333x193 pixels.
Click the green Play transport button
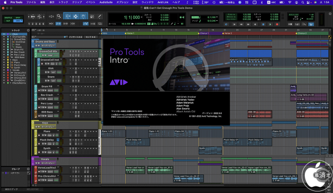click(x=270, y=24)
